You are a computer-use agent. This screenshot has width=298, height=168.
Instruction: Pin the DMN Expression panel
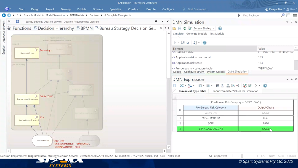[292, 79]
